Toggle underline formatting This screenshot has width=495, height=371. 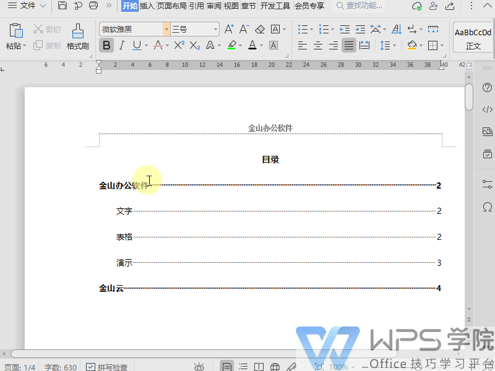tap(137, 45)
